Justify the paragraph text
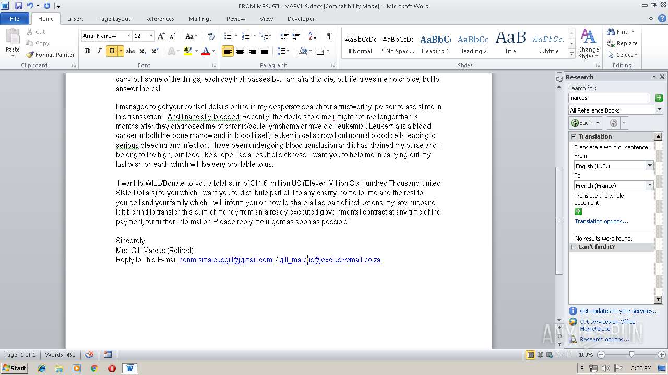This screenshot has width=668, height=375. tap(265, 51)
